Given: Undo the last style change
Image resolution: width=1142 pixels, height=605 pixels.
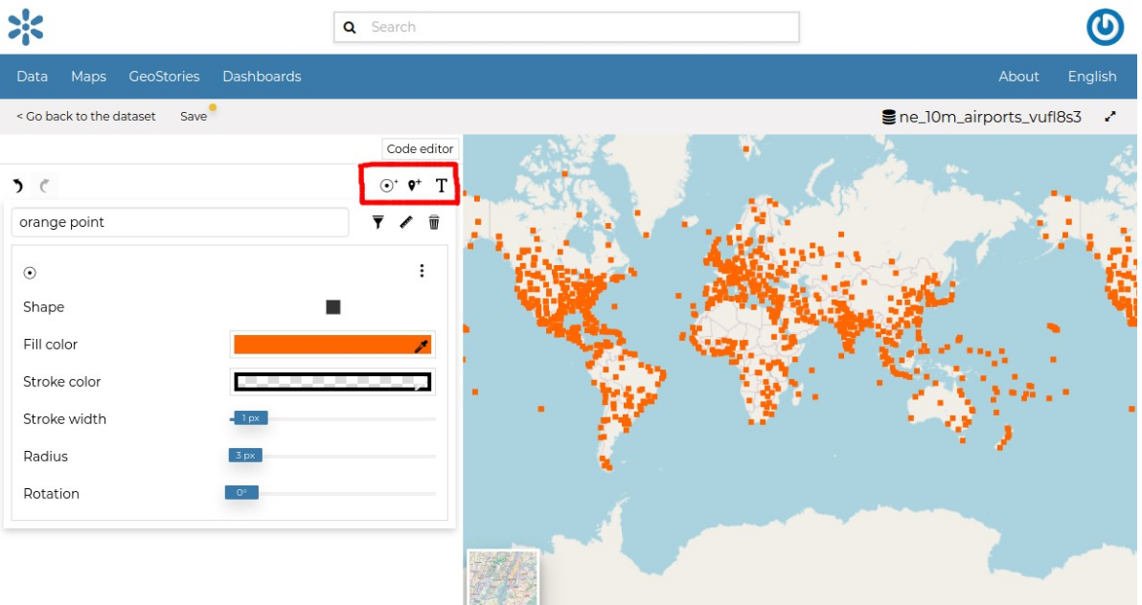Looking at the screenshot, I should (x=18, y=186).
